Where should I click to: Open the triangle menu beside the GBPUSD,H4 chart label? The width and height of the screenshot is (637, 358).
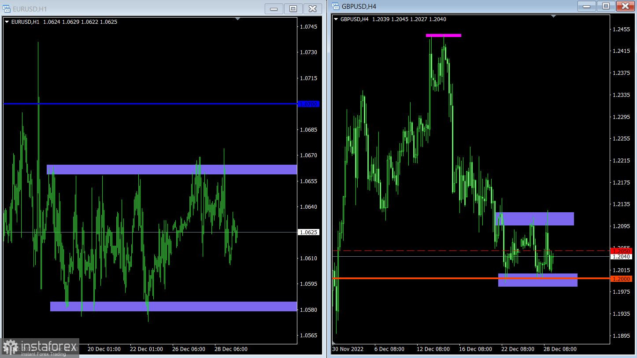pyautogui.click(x=336, y=19)
